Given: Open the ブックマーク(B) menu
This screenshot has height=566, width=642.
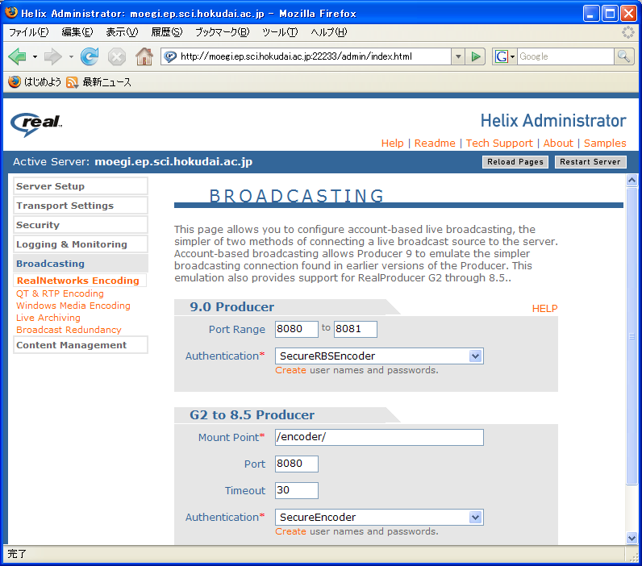Looking at the screenshot, I should (222, 32).
